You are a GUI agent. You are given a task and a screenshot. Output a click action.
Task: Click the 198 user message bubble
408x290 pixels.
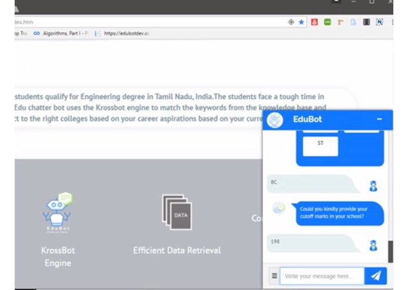pos(313,244)
